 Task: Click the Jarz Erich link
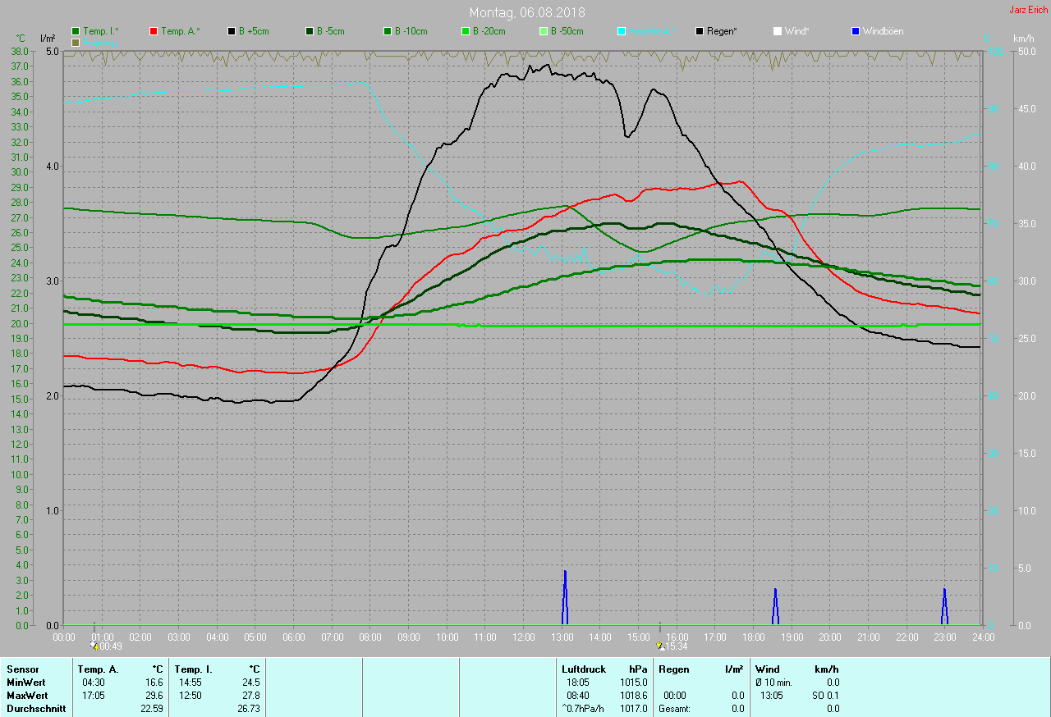pos(1028,10)
